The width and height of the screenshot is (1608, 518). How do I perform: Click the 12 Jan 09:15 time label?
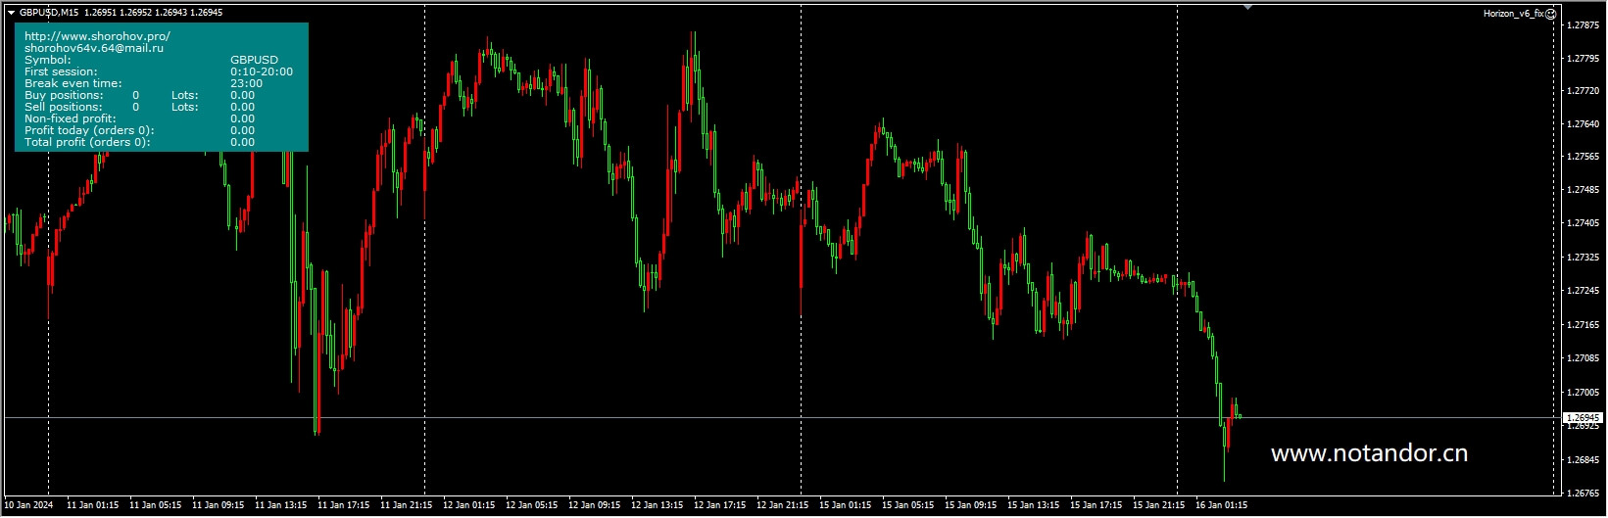(x=594, y=505)
